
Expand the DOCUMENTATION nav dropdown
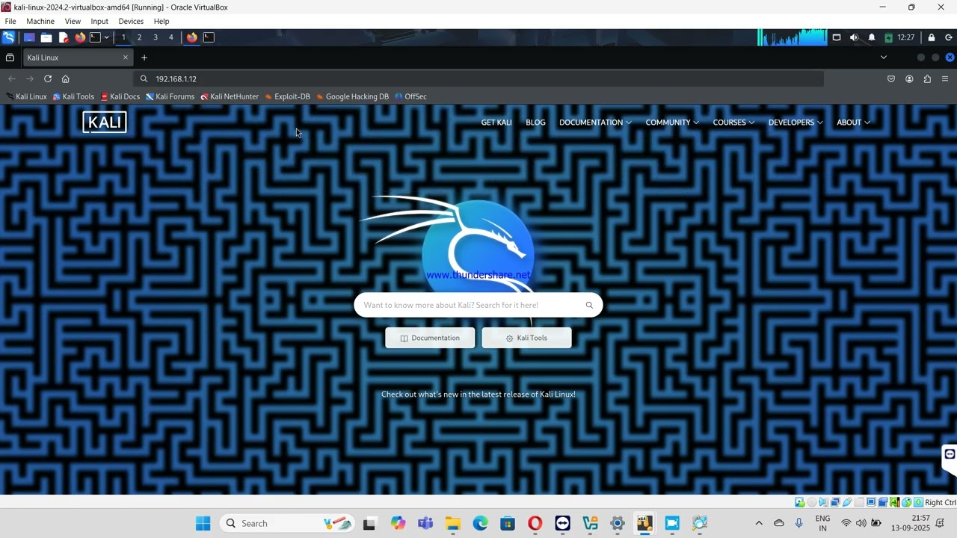pos(595,123)
